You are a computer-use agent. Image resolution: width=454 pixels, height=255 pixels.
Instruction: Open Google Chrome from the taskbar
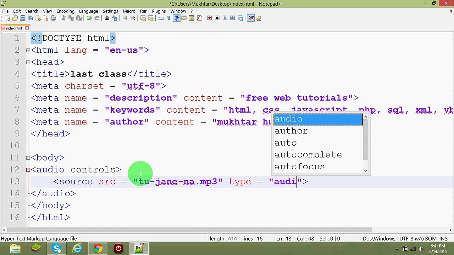click(x=98, y=249)
